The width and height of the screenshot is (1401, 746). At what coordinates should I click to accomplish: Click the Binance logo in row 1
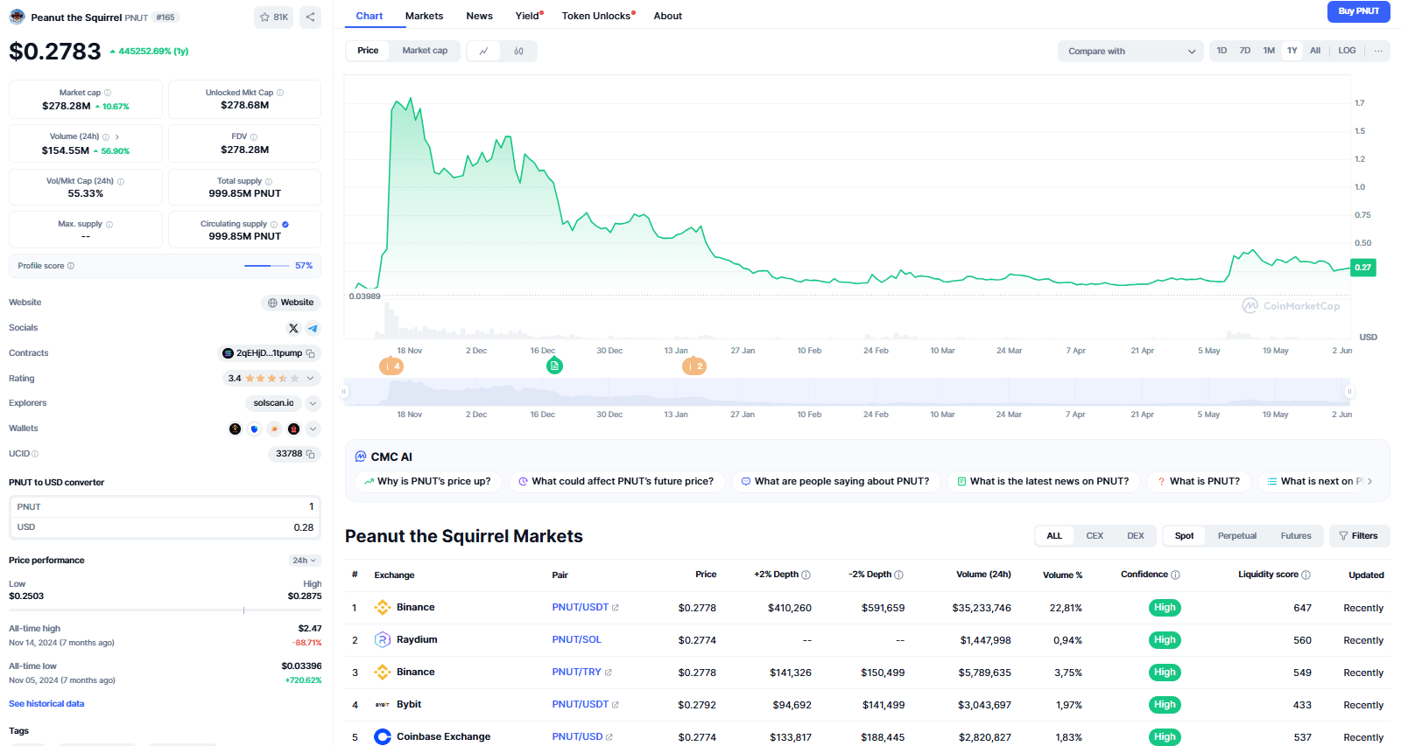(x=383, y=608)
